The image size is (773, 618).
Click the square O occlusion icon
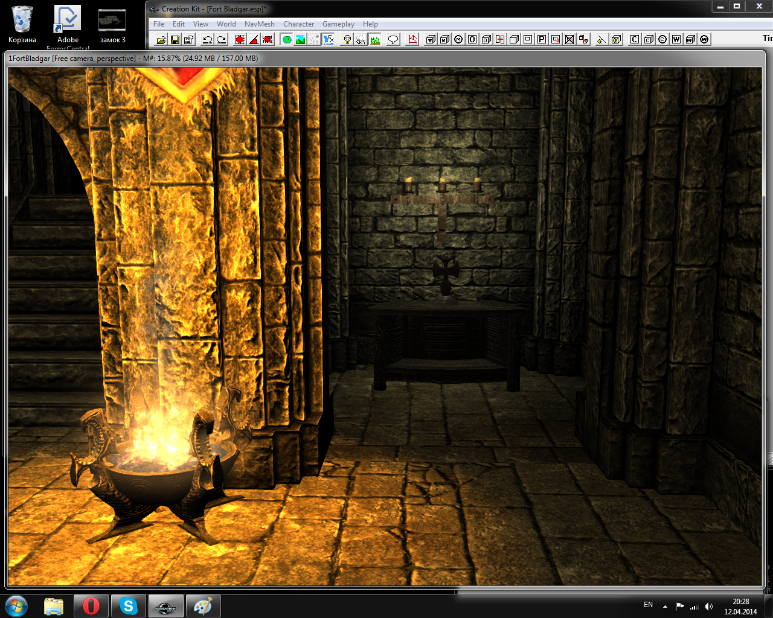pos(472,39)
